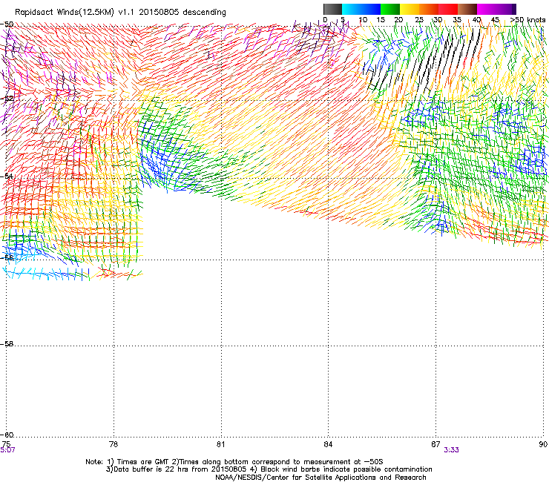Click the cyan 5-10 knots legend swatch
This screenshot has width=549, height=482.
click(352, 9)
